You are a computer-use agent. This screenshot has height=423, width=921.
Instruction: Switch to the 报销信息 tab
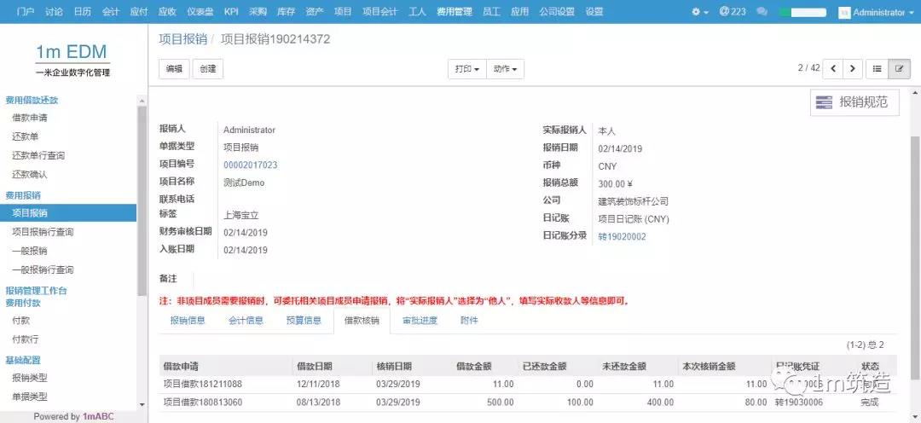pyautogui.click(x=187, y=321)
